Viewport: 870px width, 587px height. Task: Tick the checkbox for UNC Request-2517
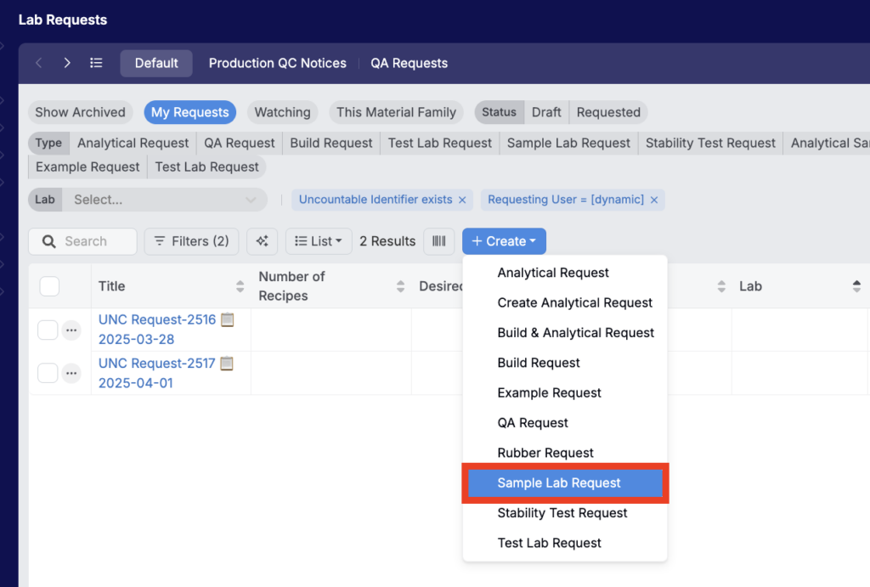click(x=48, y=372)
